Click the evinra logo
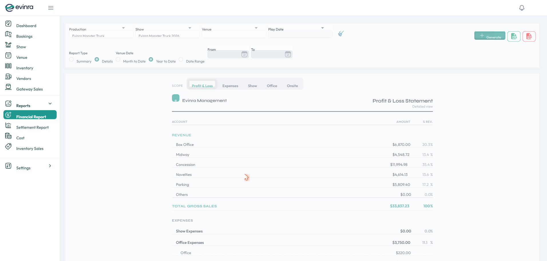This screenshot has height=261, width=547. point(19,7)
